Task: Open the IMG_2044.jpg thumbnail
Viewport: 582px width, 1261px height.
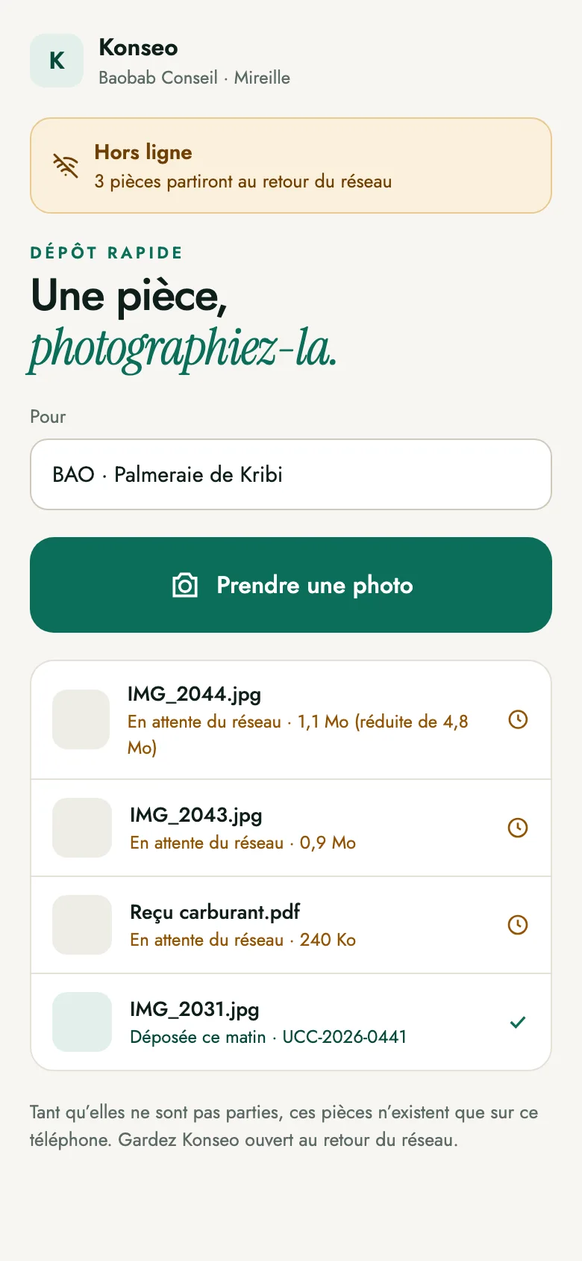Action: click(x=81, y=719)
